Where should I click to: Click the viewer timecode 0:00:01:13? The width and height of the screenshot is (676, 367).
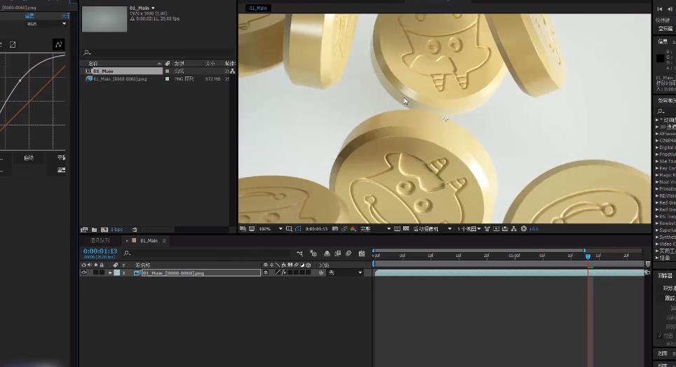tap(316, 229)
